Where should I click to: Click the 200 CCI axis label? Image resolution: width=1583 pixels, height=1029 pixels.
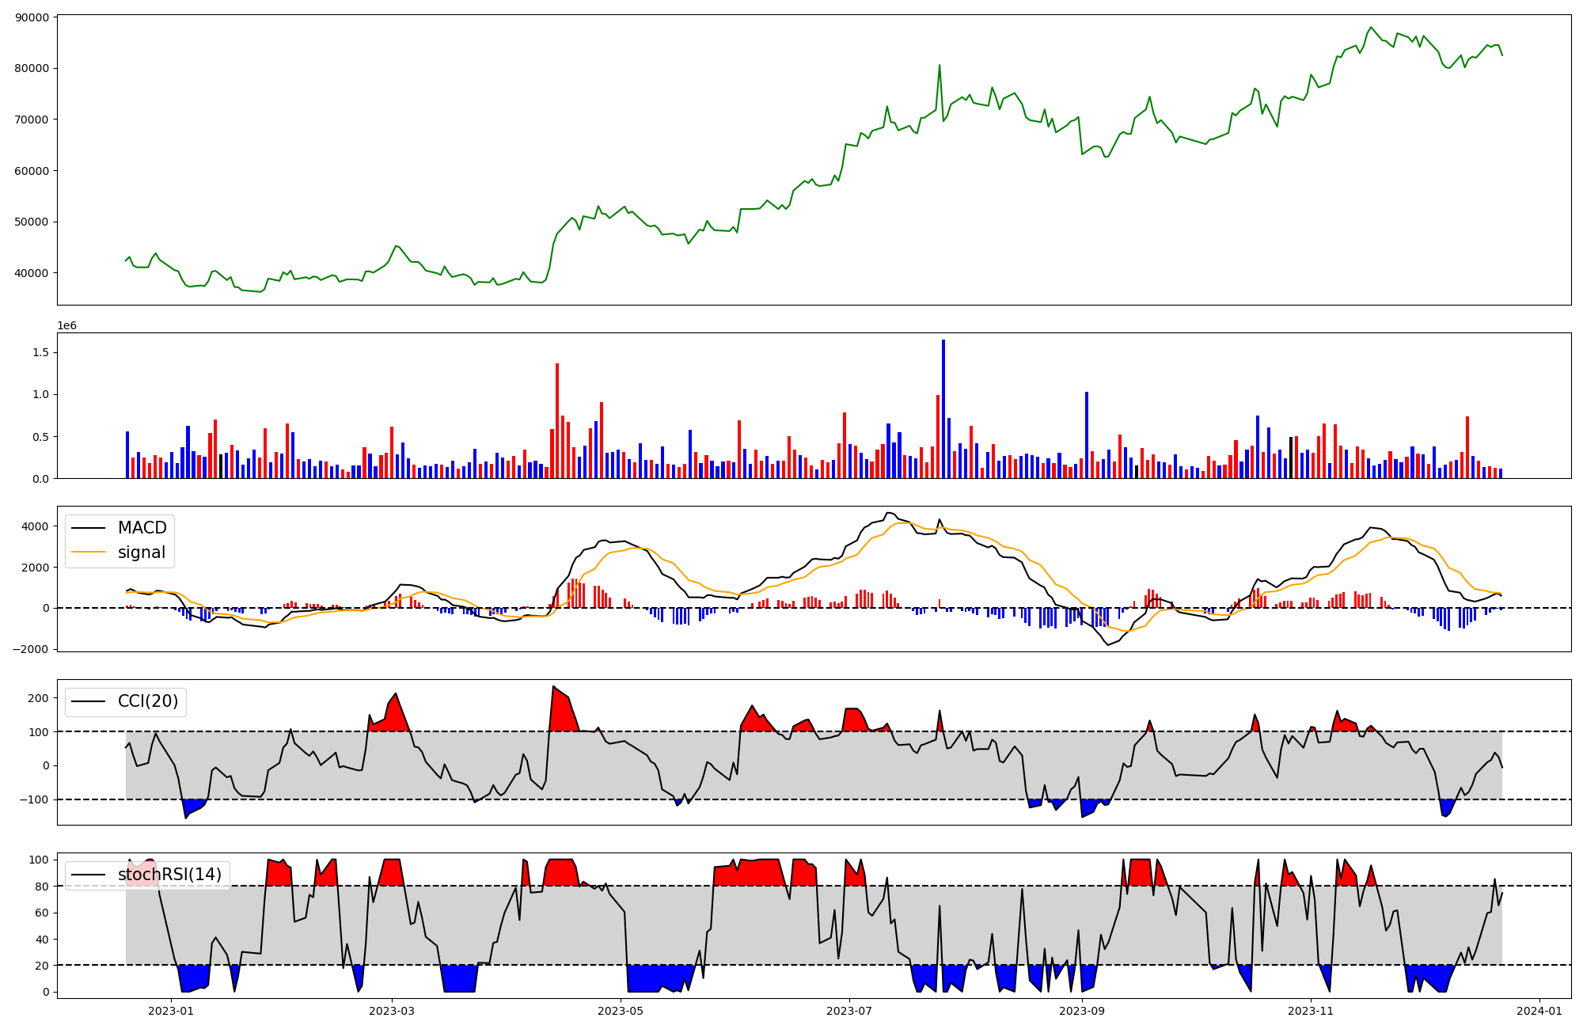pos(38,698)
